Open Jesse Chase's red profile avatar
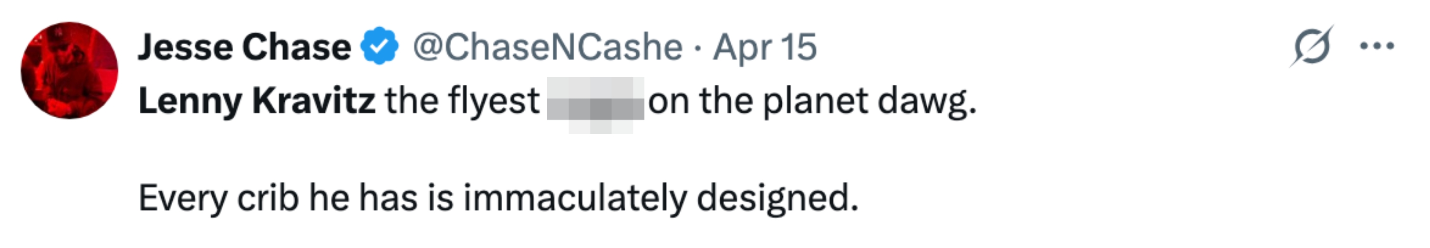Viewport: 1430px width, 248px height. pos(69,70)
